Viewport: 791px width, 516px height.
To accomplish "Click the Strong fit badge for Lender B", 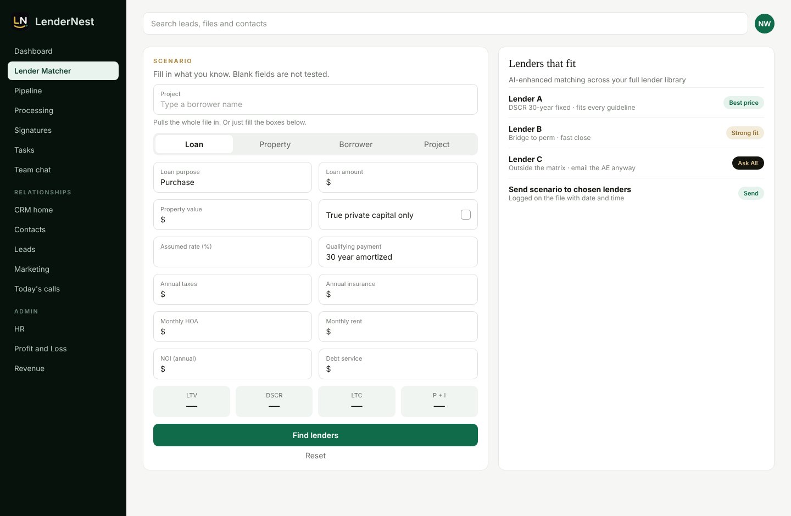I will point(745,133).
